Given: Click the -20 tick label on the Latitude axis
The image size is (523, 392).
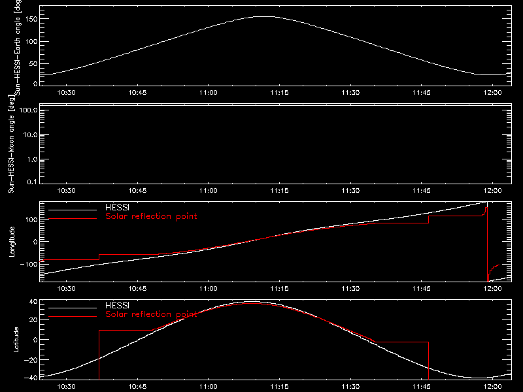Looking at the screenshot, I should click(x=31, y=360).
